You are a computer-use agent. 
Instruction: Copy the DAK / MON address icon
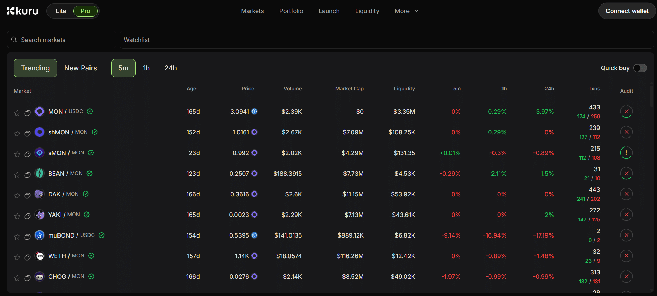tap(28, 196)
